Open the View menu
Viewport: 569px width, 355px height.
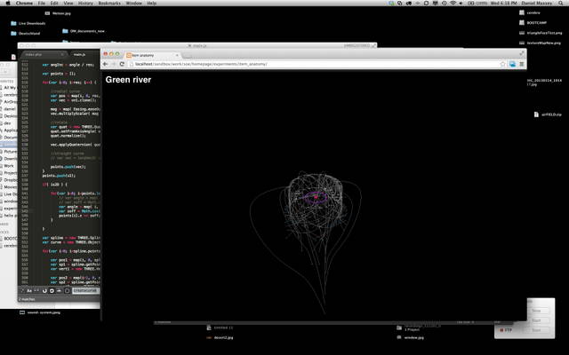(x=68, y=3)
